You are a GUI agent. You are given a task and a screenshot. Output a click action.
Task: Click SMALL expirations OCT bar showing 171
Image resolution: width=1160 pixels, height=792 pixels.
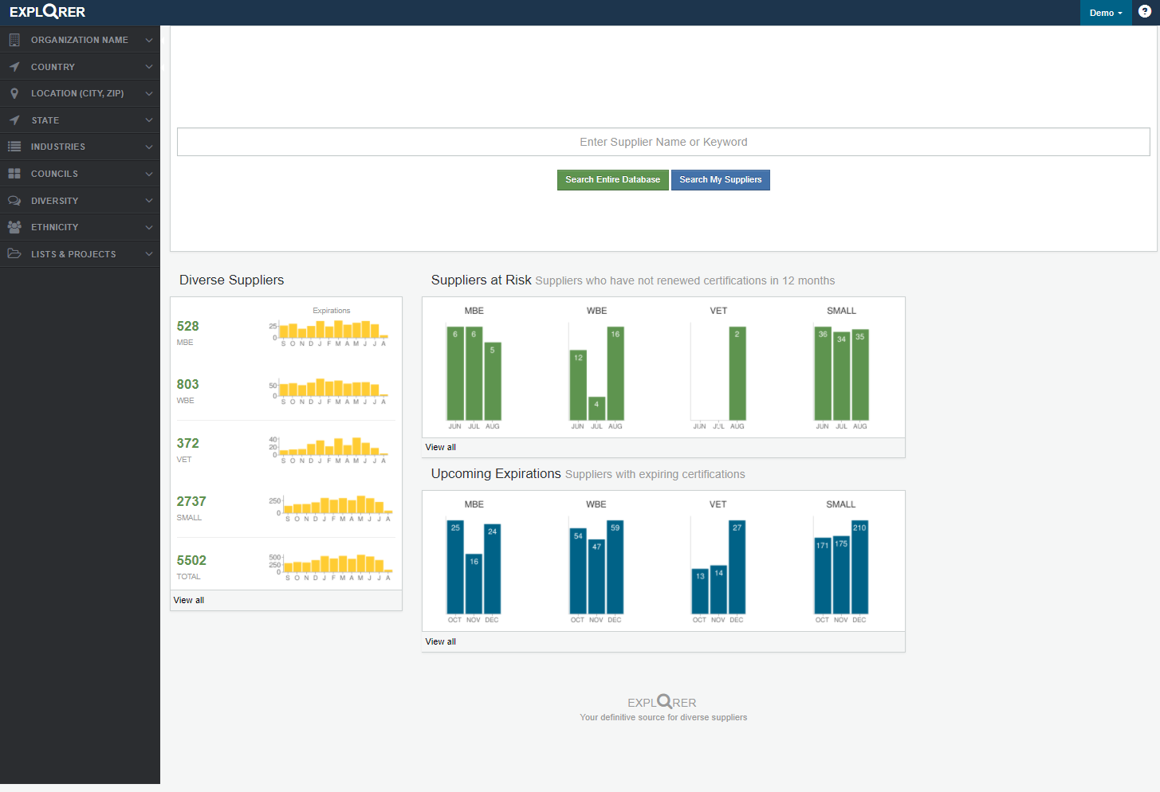pos(823,576)
